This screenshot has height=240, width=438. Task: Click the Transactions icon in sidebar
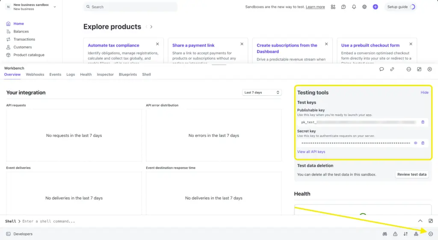[x=9, y=39]
